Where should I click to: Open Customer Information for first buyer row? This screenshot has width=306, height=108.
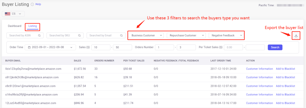coord(259,69)
